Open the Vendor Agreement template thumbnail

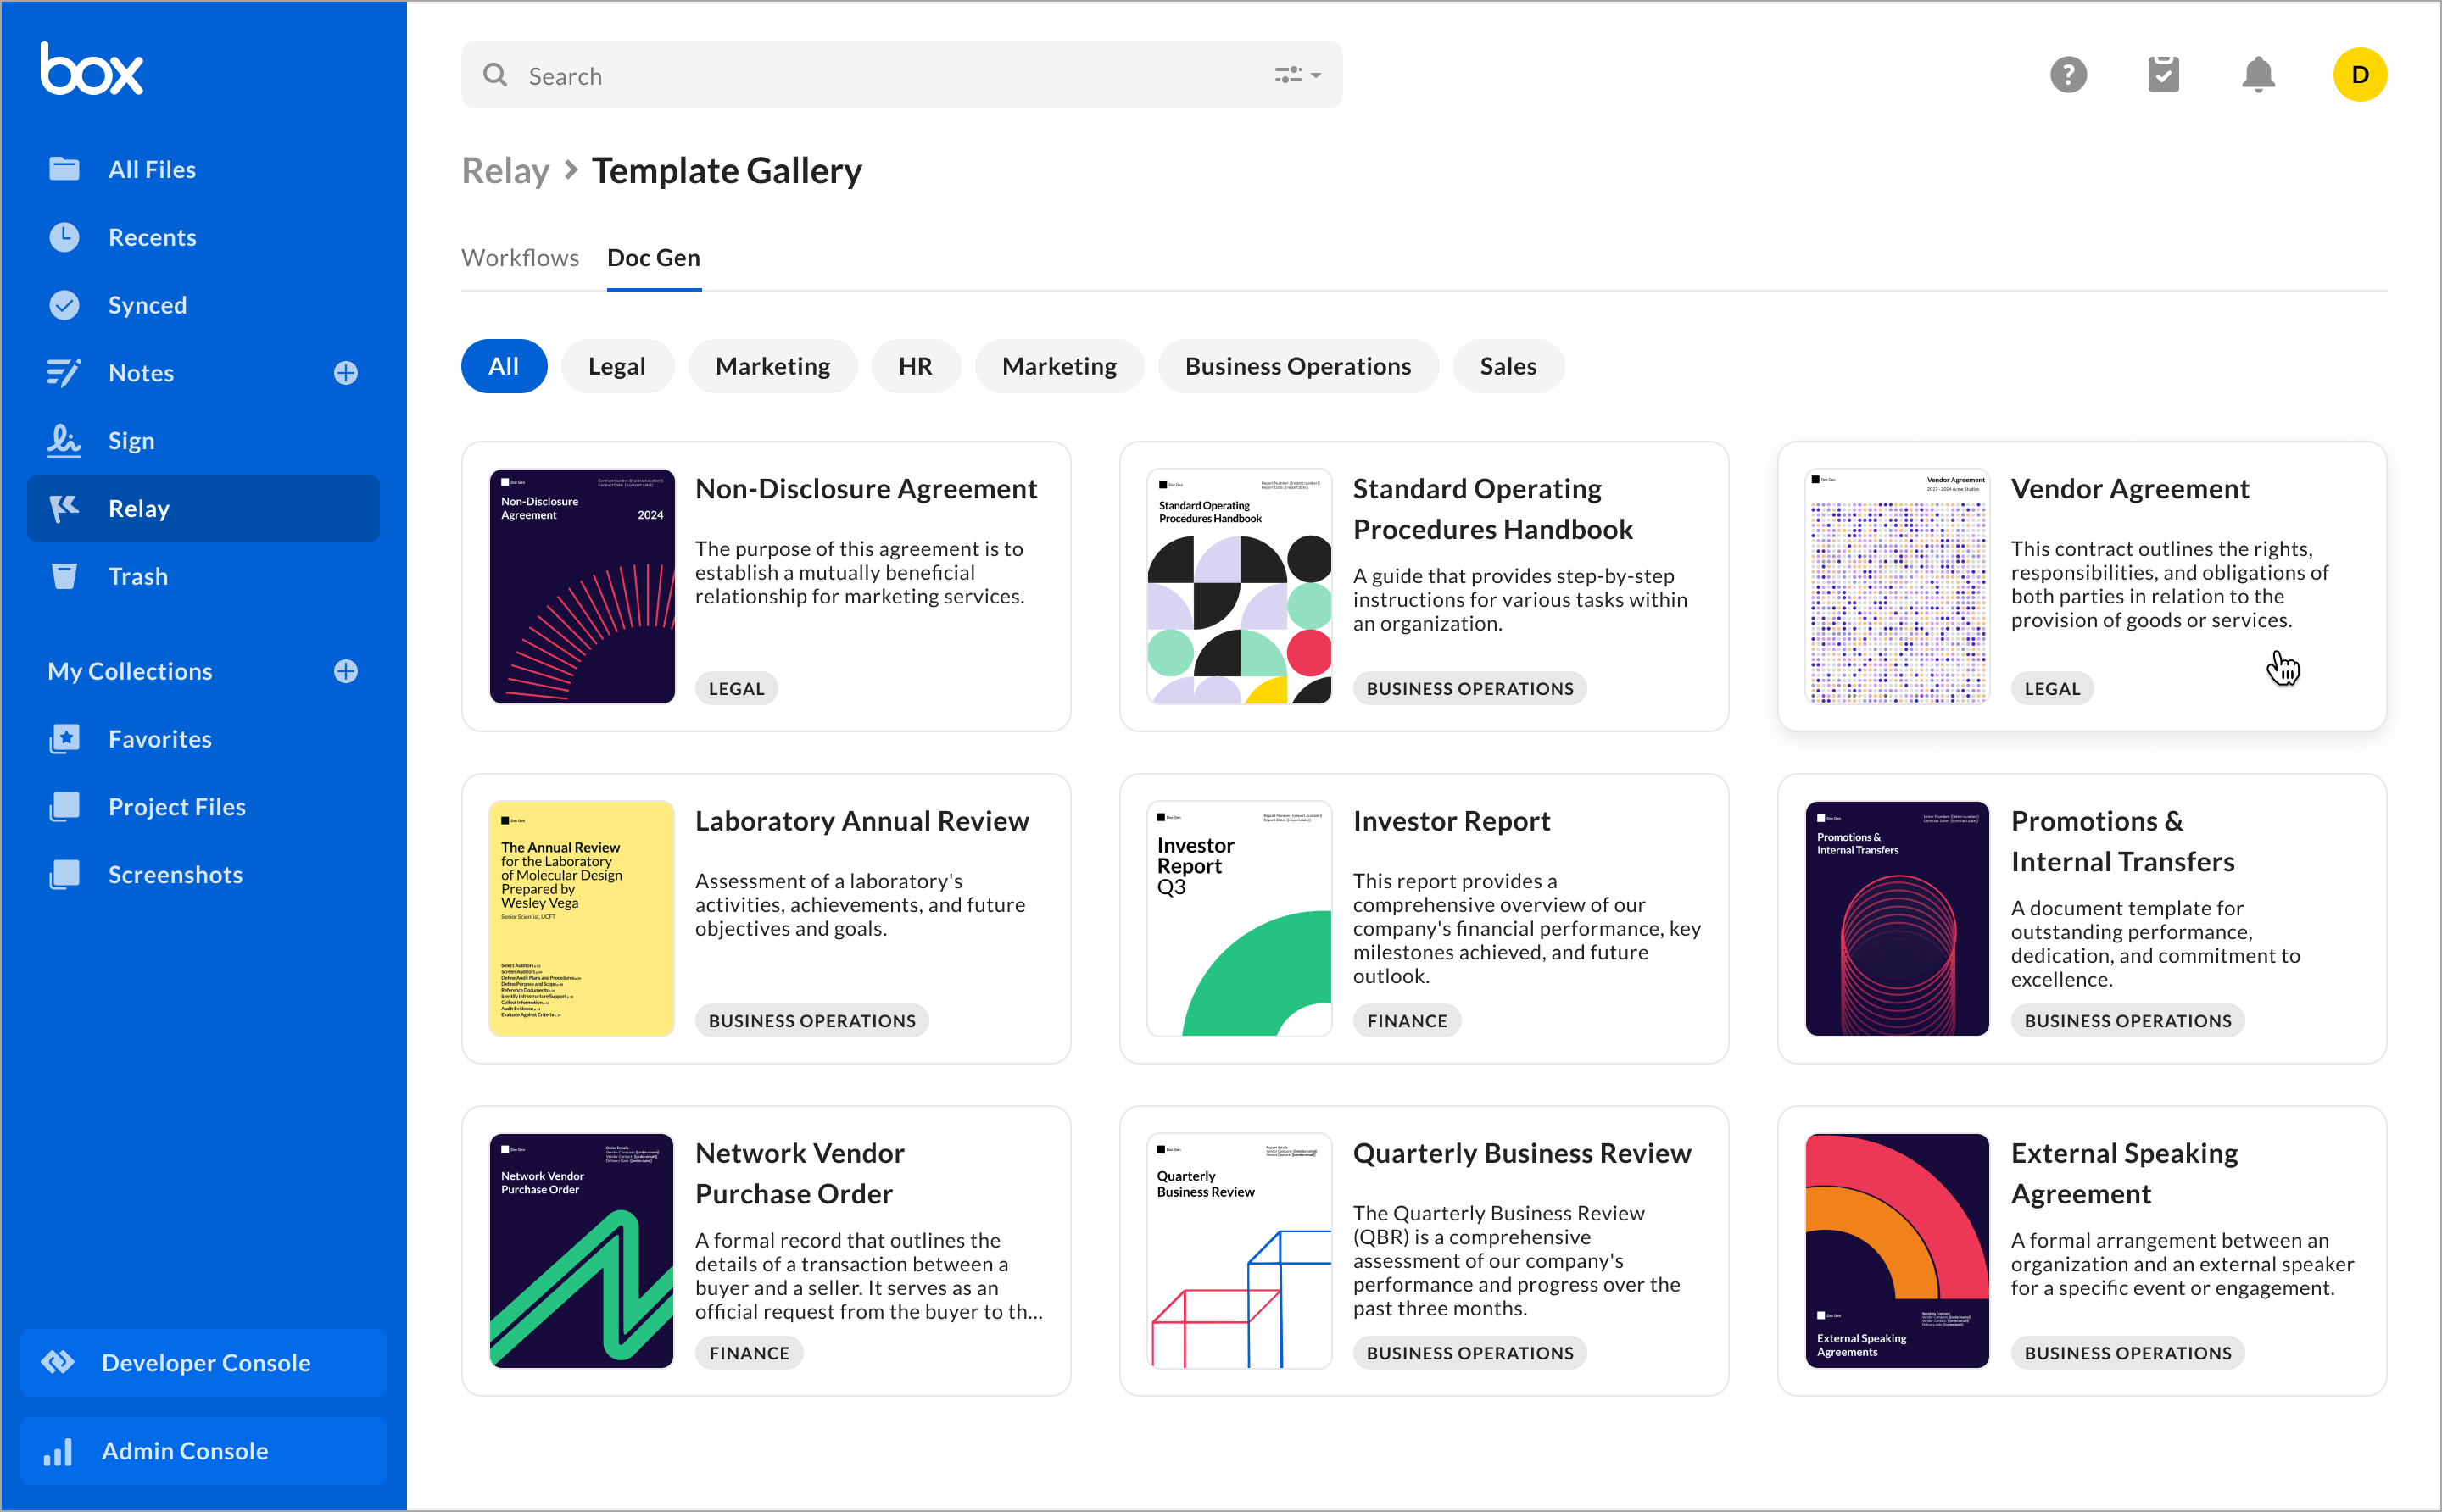1896,587
